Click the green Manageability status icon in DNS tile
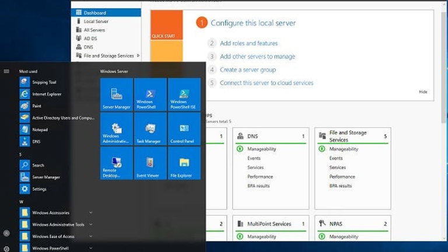This screenshot has height=252, width=448. 240,149
